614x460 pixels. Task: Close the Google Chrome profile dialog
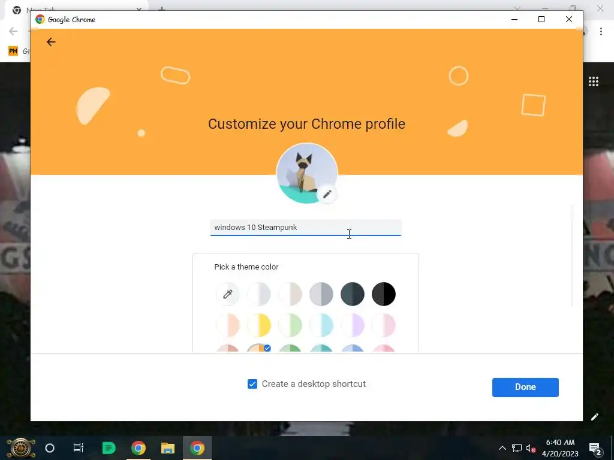pyautogui.click(x=569, y=19)
